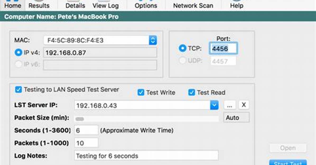The width and height of the screenshot is (316, 165).
Task: Select the IP v6 radio button
Action: tap(18, 64)
